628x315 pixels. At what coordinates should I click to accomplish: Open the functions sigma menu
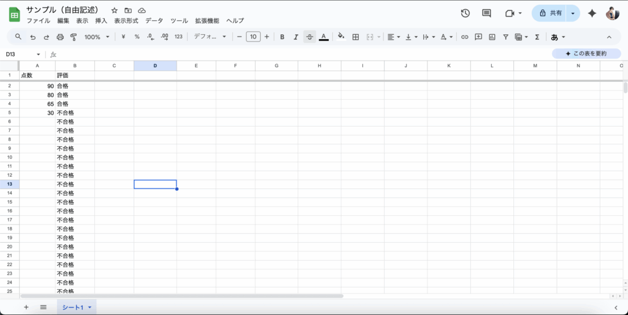pyautogui.click(x=537, y=37)
